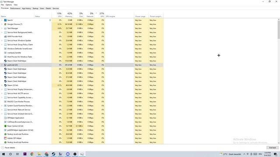Open Cortana search circle on taskbar

(10, 154)
